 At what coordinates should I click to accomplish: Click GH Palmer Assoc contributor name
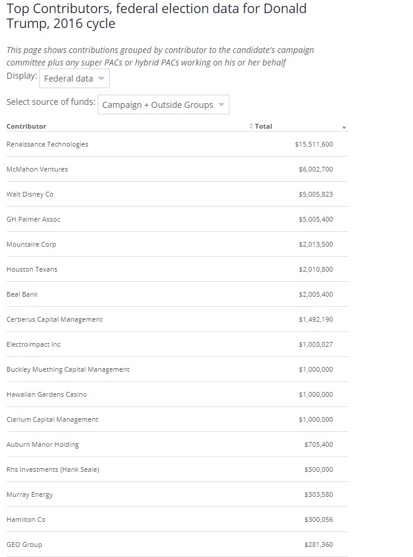click(x=33, y=219)
